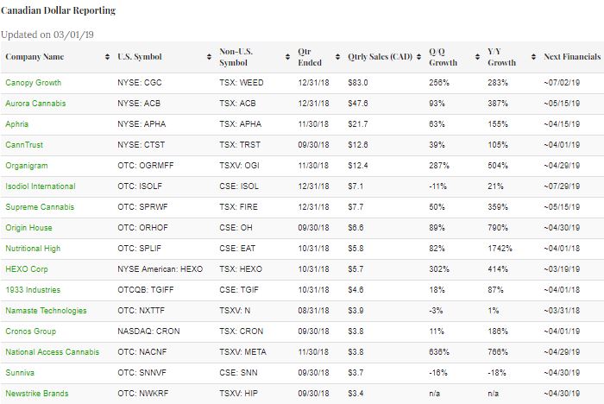Click the Newstrike Brands link
604x404 pixels.
click(x=37, y=394)
